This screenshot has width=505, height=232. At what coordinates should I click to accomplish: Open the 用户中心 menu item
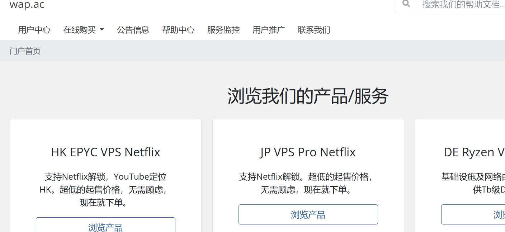(x=34, y=30)
